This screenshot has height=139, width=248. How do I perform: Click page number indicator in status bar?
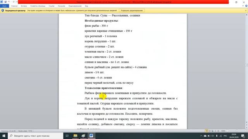(x=8, y=131)
